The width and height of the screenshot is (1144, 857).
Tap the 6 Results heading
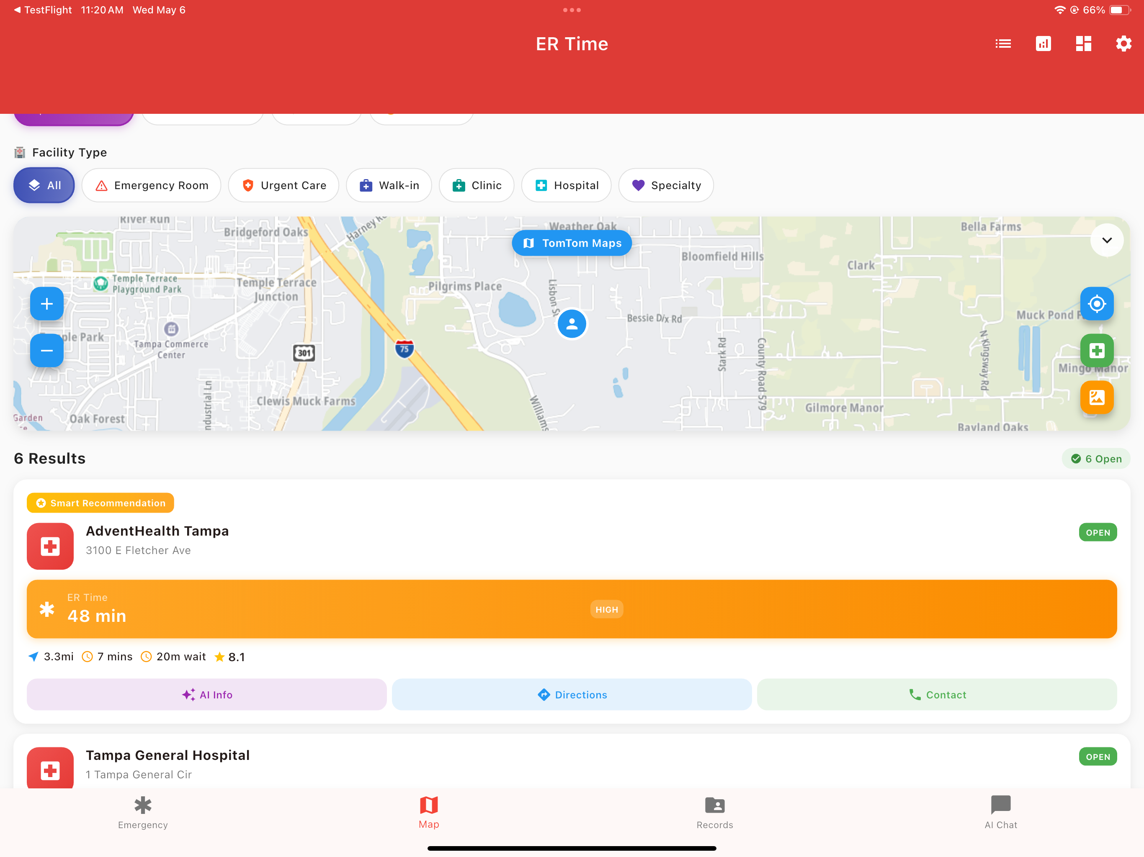pos(50,459)
